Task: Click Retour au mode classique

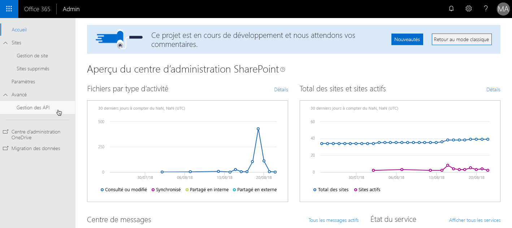Action: pos(461,39)
